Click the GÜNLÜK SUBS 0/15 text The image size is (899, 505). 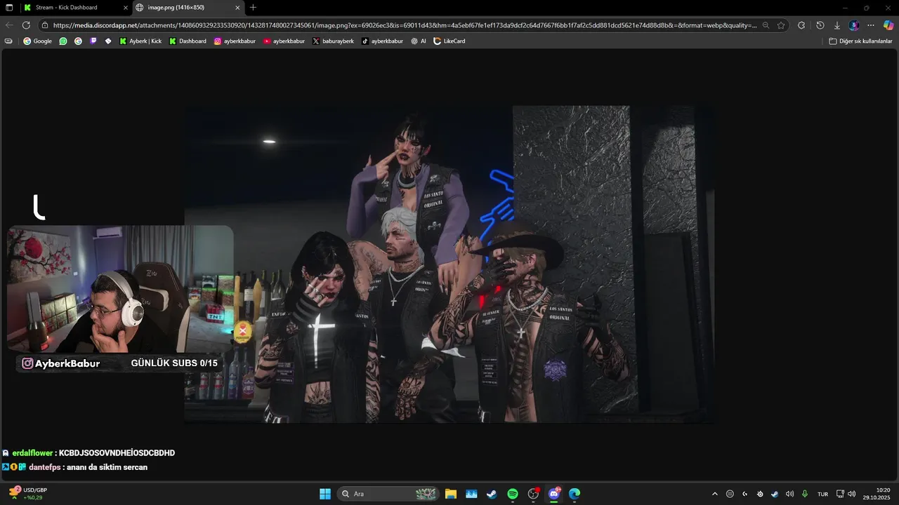pyautogui.click(x=174, y=363)
